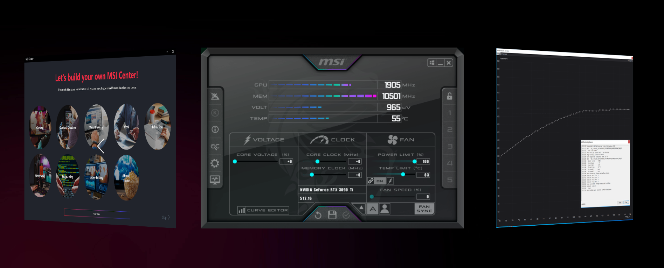664x268 pixels.
Task: Click Test button in OC Scanner dialog
Action: tap(620, 203)
